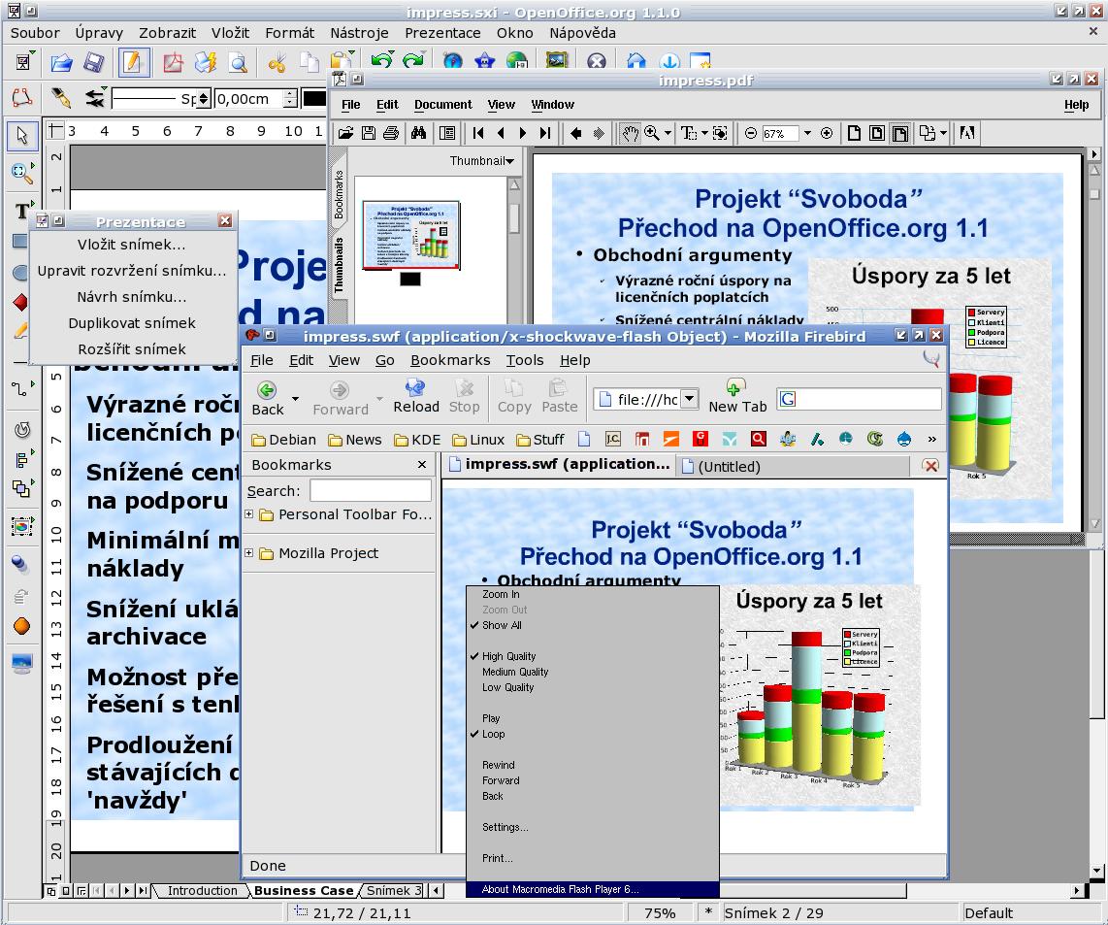Open the orange 3D controller icon

coord(22,626)
